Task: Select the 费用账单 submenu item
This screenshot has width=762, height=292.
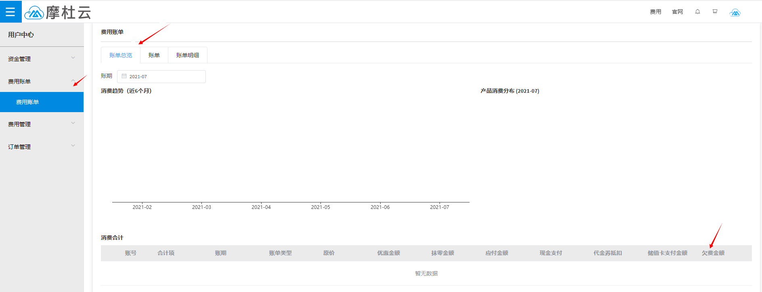Action: pyautogui.click(x=27, y=102)
